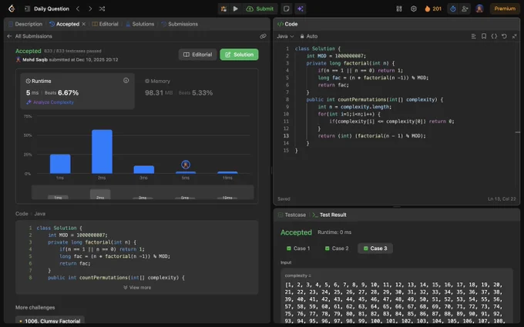The height and width of the screenshot is (327, 524).
Task: Switch to the Description tab
Action: click(25, 24)
